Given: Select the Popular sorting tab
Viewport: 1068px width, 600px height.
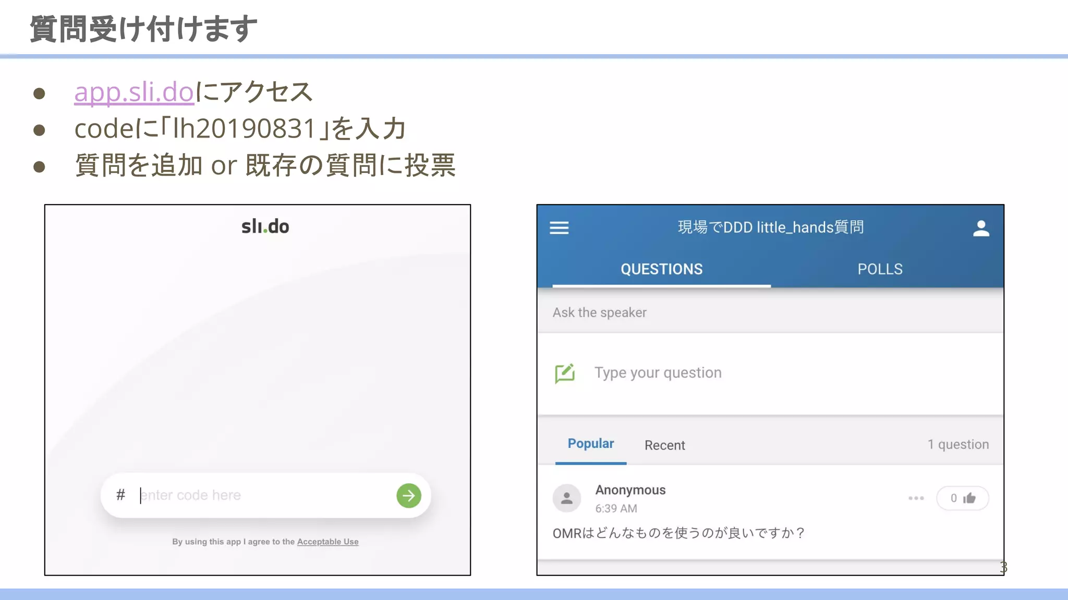Looking at the screenshot, I should tap(590, 444).
